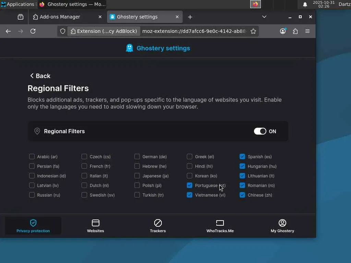Viewport: 351px width, 263px height.
Task: Click the address bar URL field
Action: [194, 31]
